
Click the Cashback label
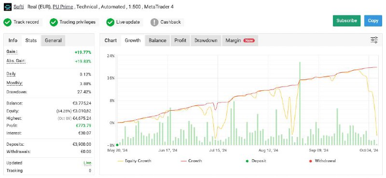click(171, 22)
